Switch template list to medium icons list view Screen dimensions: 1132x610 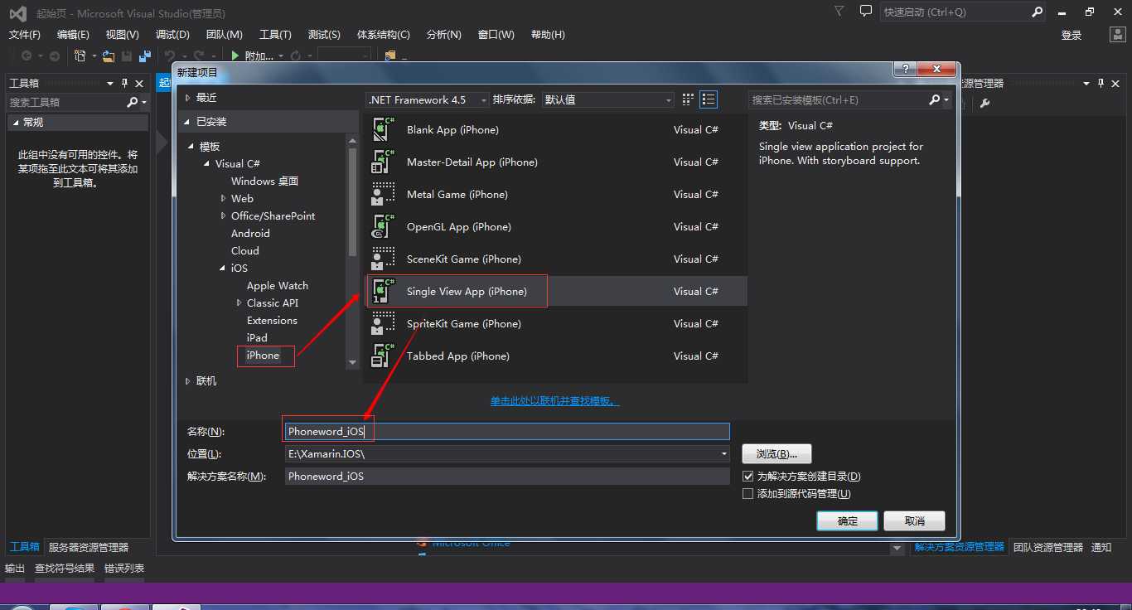[709, 99]
